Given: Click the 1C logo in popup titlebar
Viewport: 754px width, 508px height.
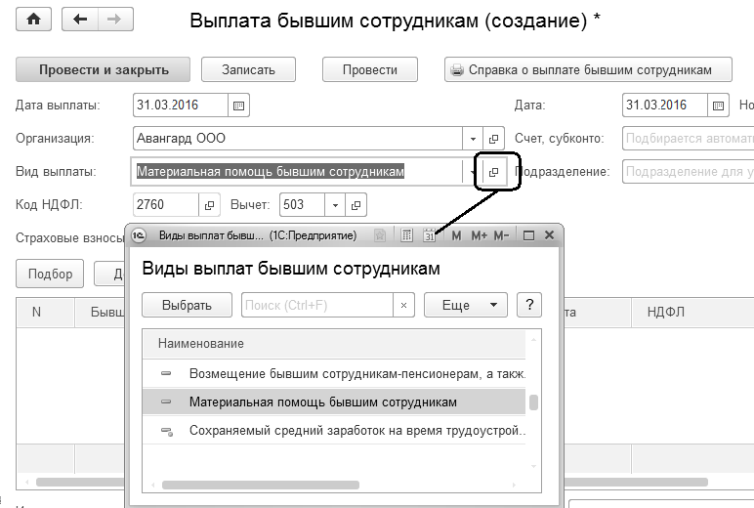Looking at the screenshot, I should click(x=139, y=235).
